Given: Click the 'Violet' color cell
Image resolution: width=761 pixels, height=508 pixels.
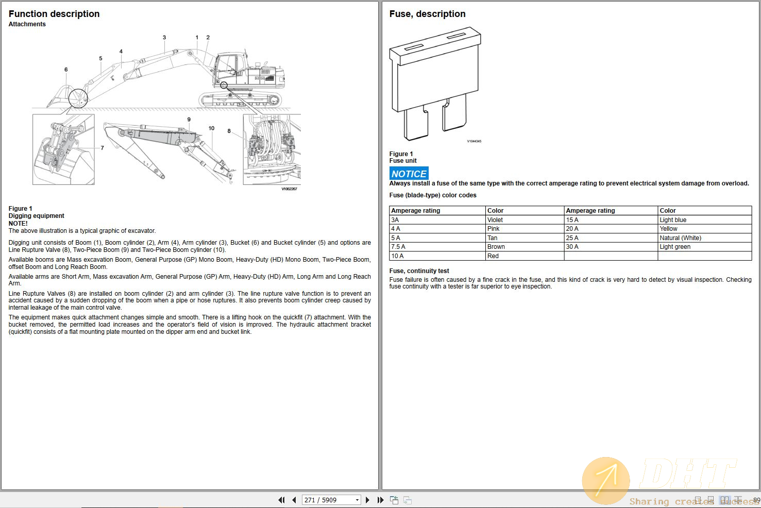Looking at the screenshot, I should [525, 219].
